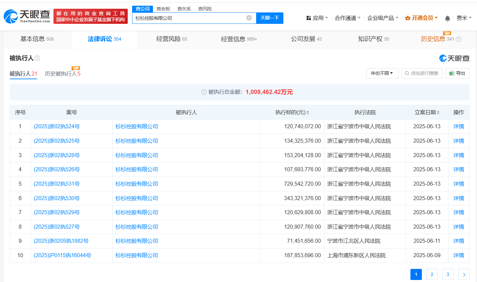This screenshot has width=477, height=282.
Task: Click the 点击进行搜索 search field
Action: [422, 73]
